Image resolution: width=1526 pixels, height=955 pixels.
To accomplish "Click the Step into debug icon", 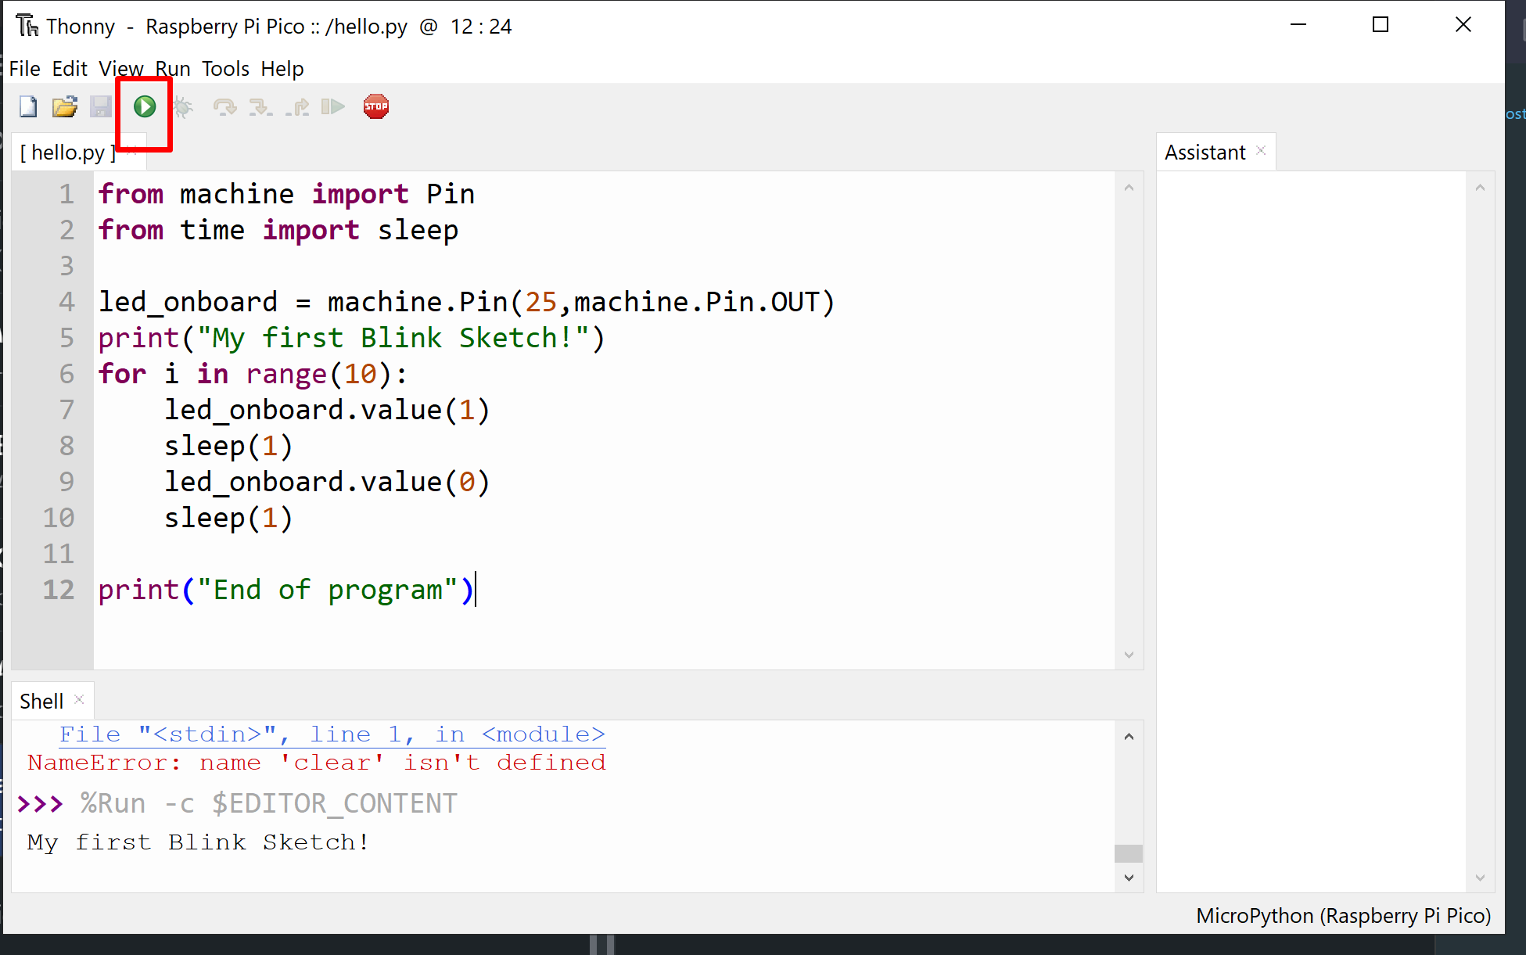I will (x=260, y=106).
